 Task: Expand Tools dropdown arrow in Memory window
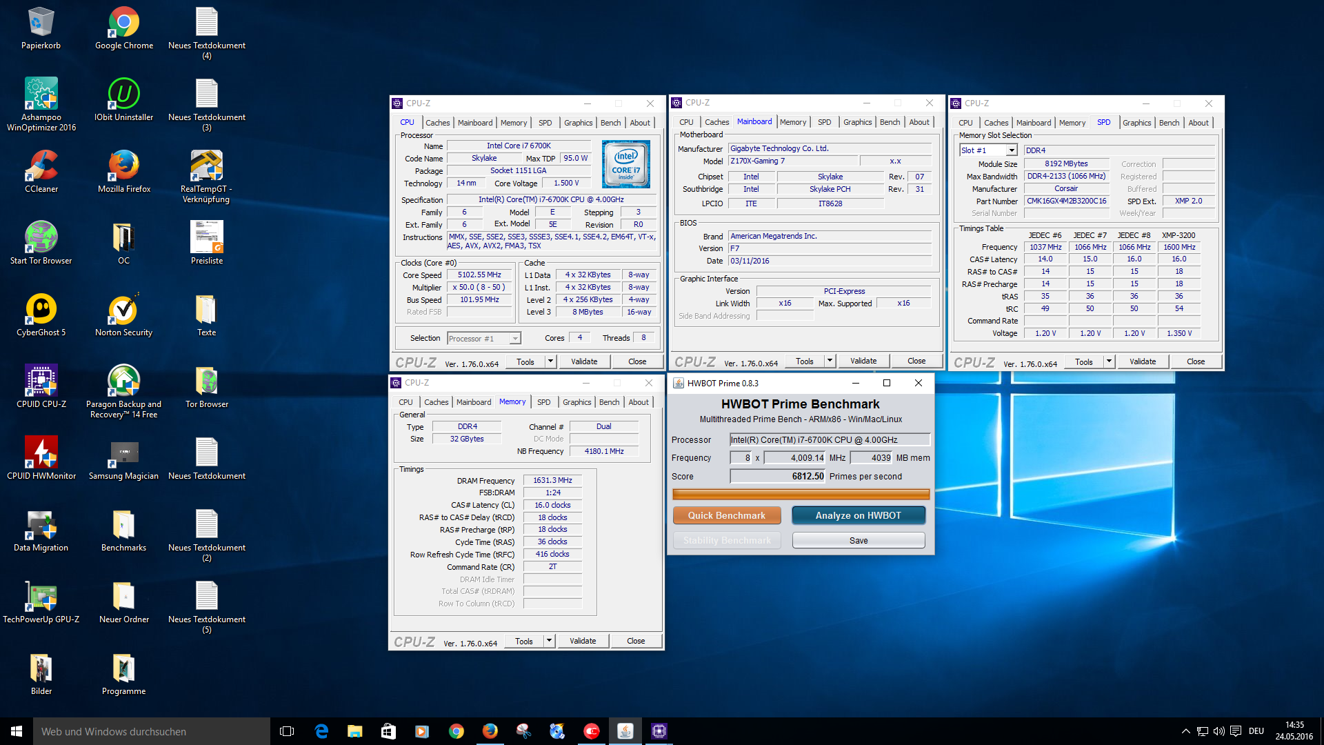pos(549,641)
